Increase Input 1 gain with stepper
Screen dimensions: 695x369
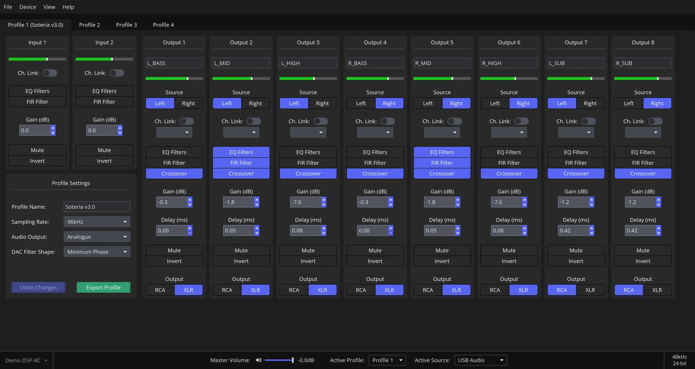point(53,128)
